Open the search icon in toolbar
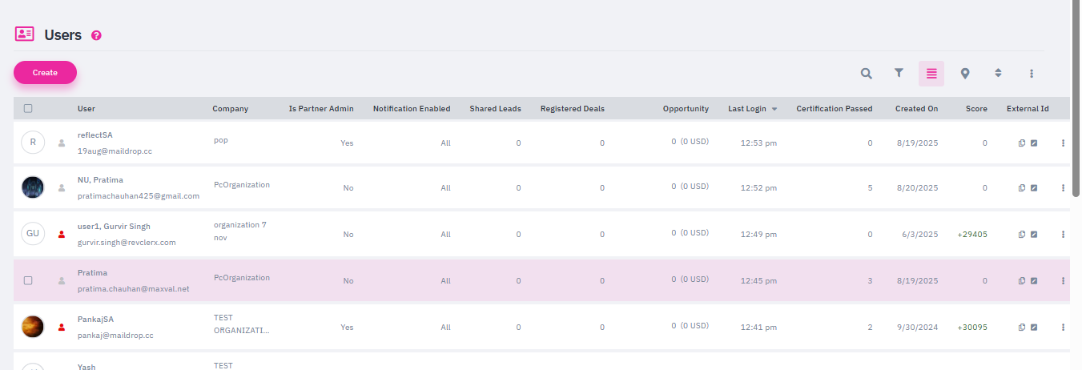The width and height of the screenshot is (1082, 370). [x=866, y=74]
